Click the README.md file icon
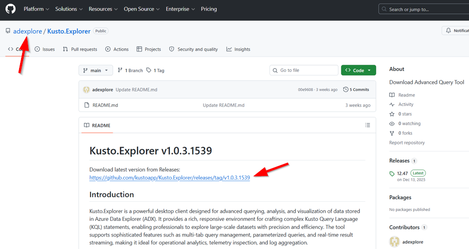 pos(86,105)
